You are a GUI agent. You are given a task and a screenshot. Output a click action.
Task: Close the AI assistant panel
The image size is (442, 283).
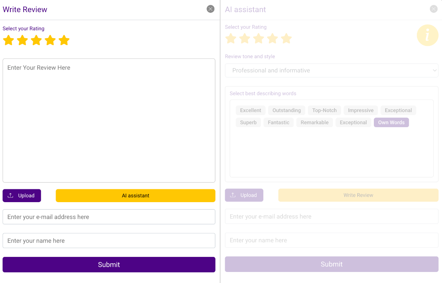click(x=434, y=9)
